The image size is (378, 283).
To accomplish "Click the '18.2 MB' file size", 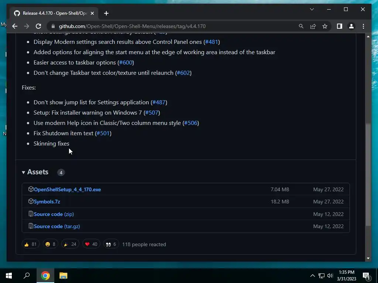I will click(x=280, y=202).
